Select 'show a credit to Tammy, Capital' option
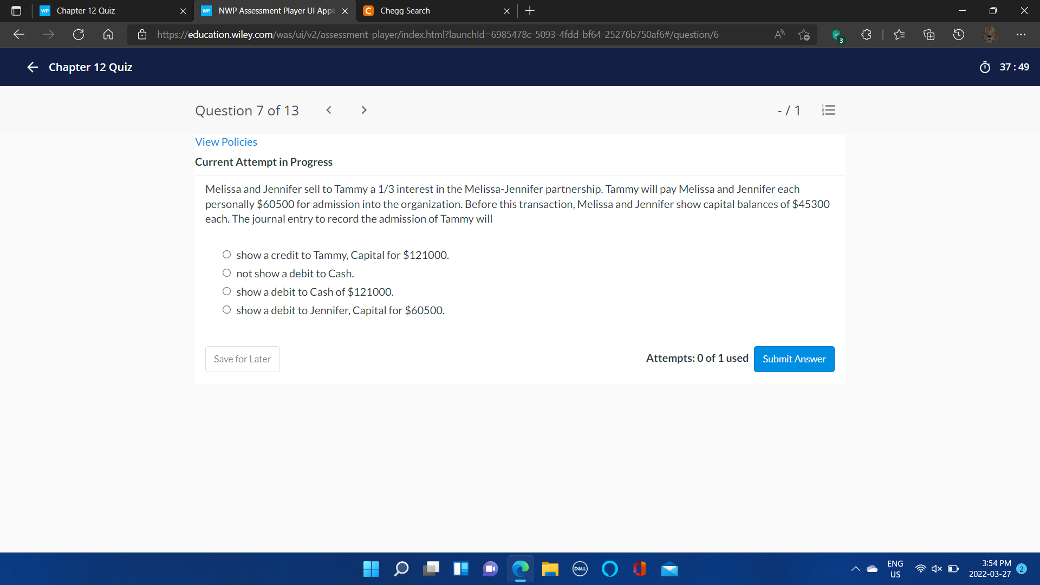 [x=226, y=255]
